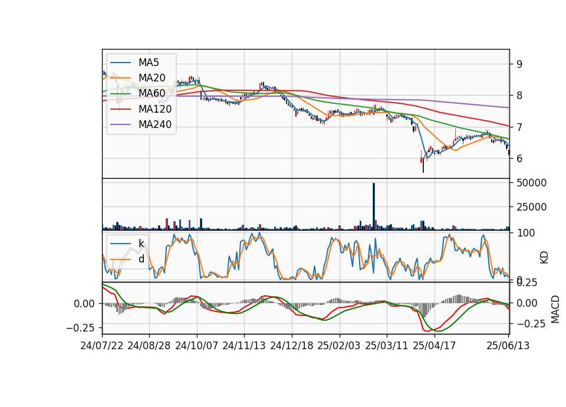This screenshot has width=566, height=407.
Task: Click the green MA60 legend line swatch
Action: [120, 94]
